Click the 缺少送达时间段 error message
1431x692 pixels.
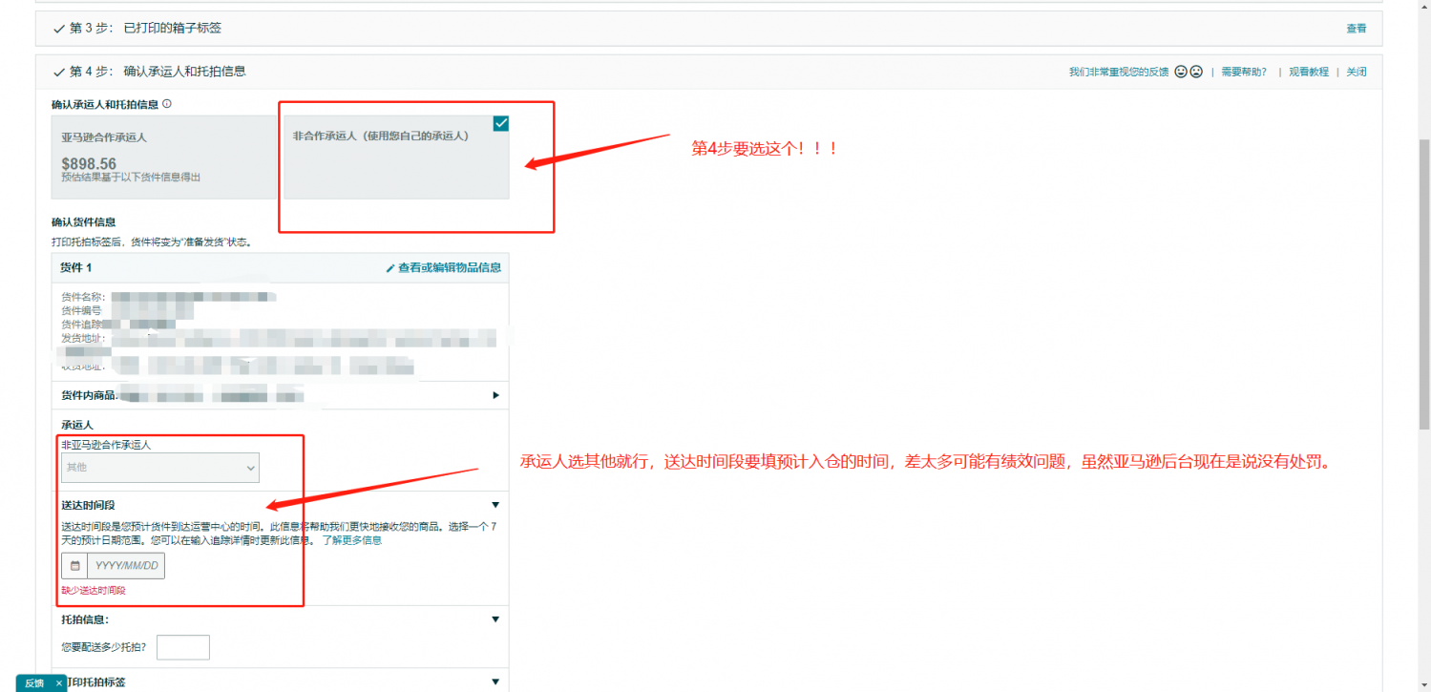click(94, 591)
